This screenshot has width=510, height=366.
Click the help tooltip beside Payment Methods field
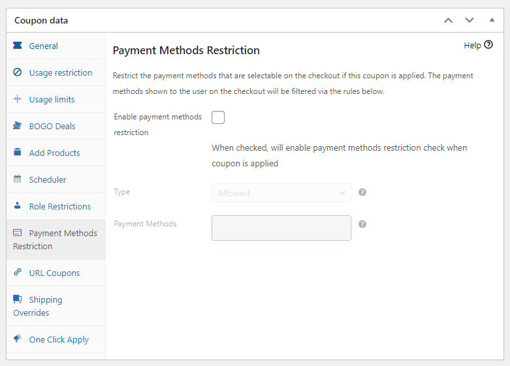[x=362, y=224]
